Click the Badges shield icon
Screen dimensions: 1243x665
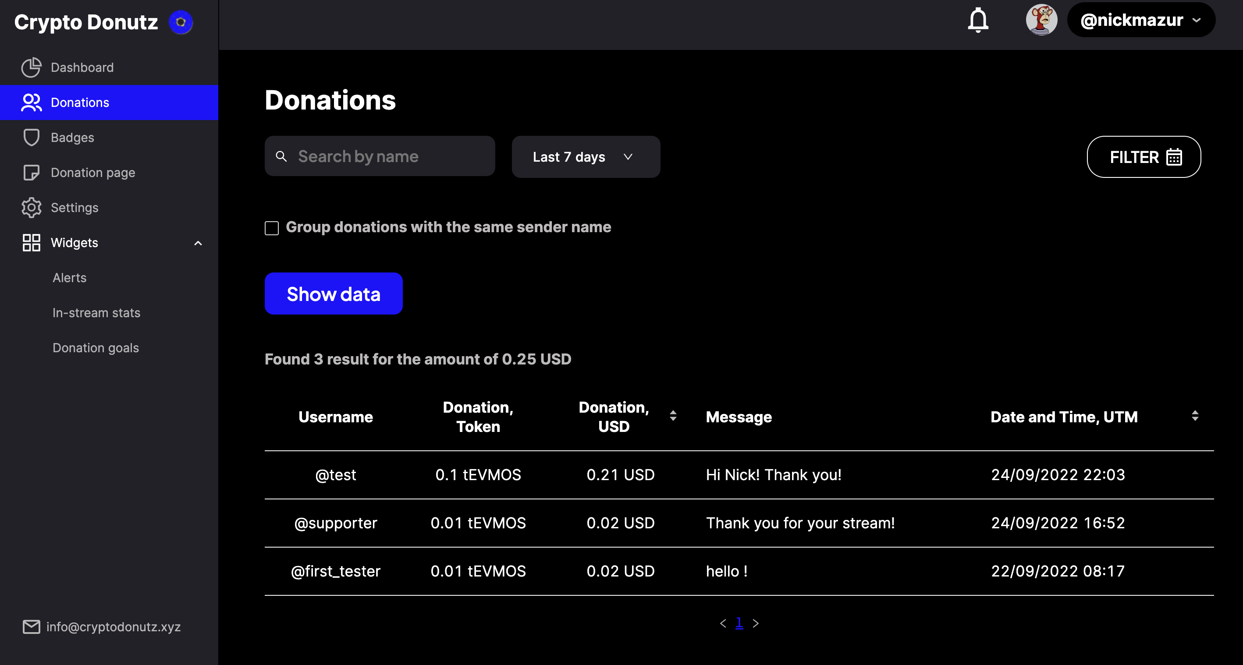tap(32, 138)
